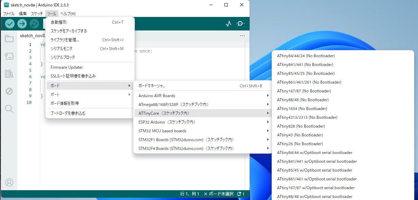The width and height of the screenshot is (418, 200).
Task: Select ATtiny26 (No Bootloader)
Action: coord(343,144)
